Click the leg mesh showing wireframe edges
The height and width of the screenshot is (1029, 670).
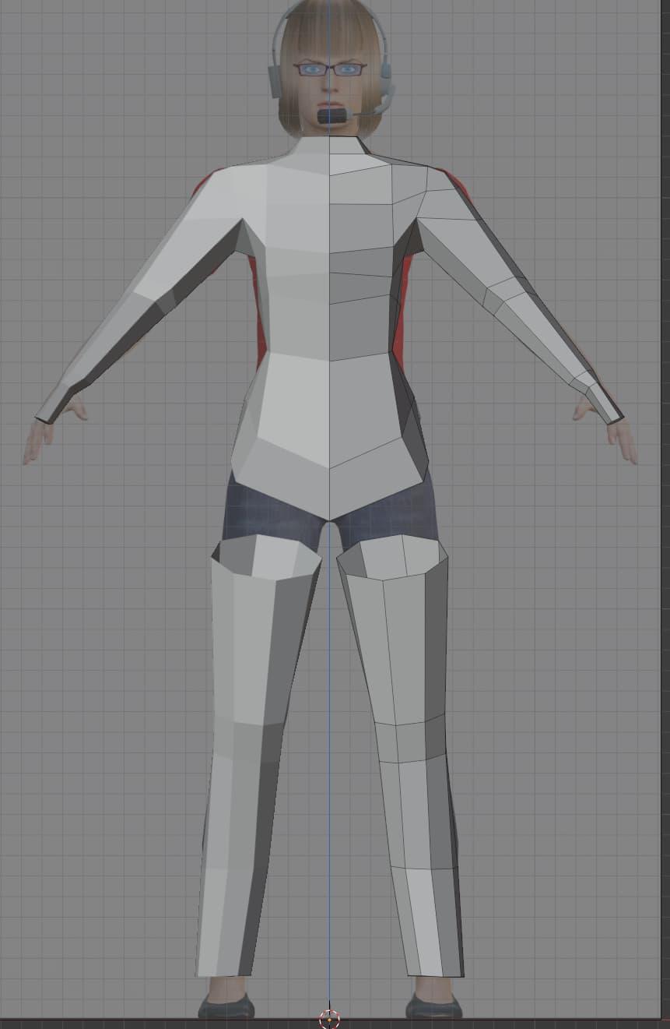pyautogui.click(x=398, y=756)
